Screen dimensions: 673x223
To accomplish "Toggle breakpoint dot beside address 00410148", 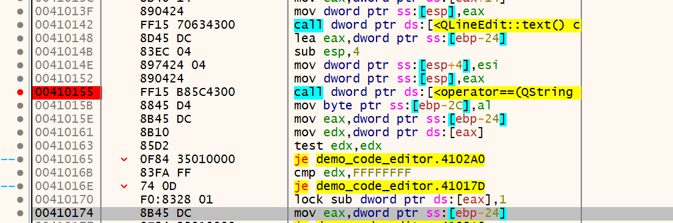I will pos(20,38).
